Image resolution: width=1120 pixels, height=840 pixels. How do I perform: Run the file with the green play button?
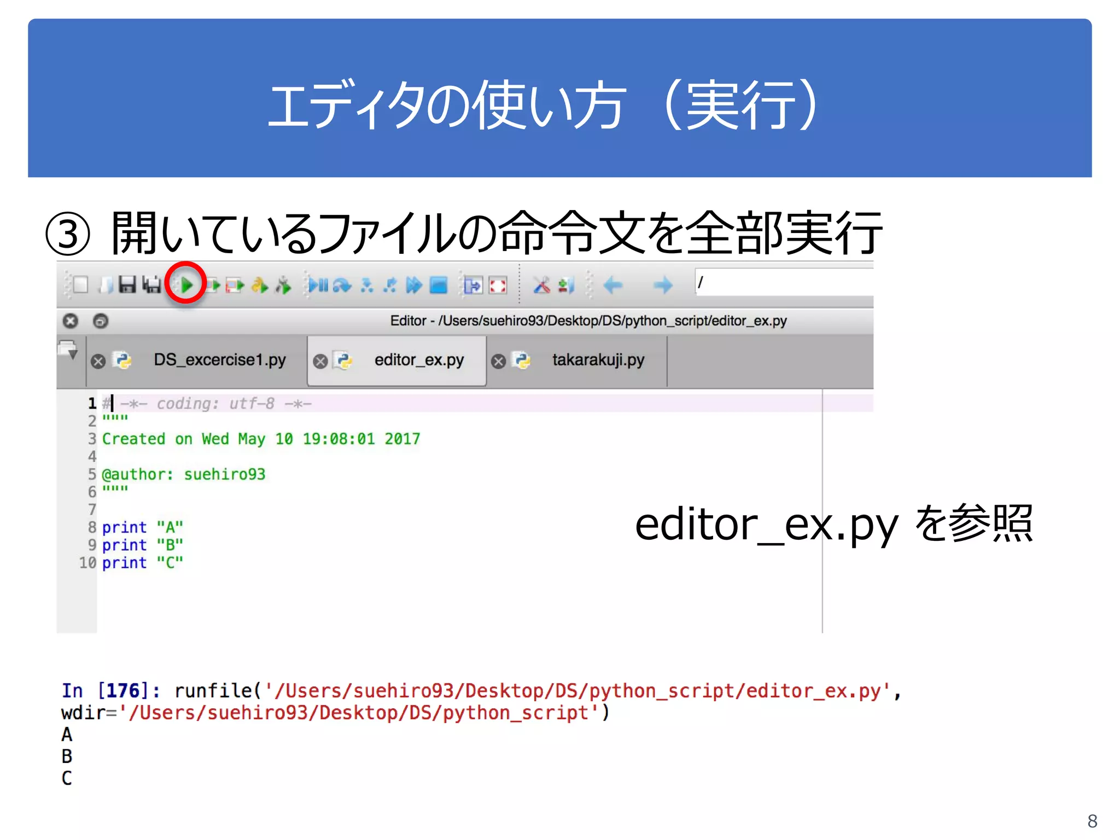pos(186,285)
